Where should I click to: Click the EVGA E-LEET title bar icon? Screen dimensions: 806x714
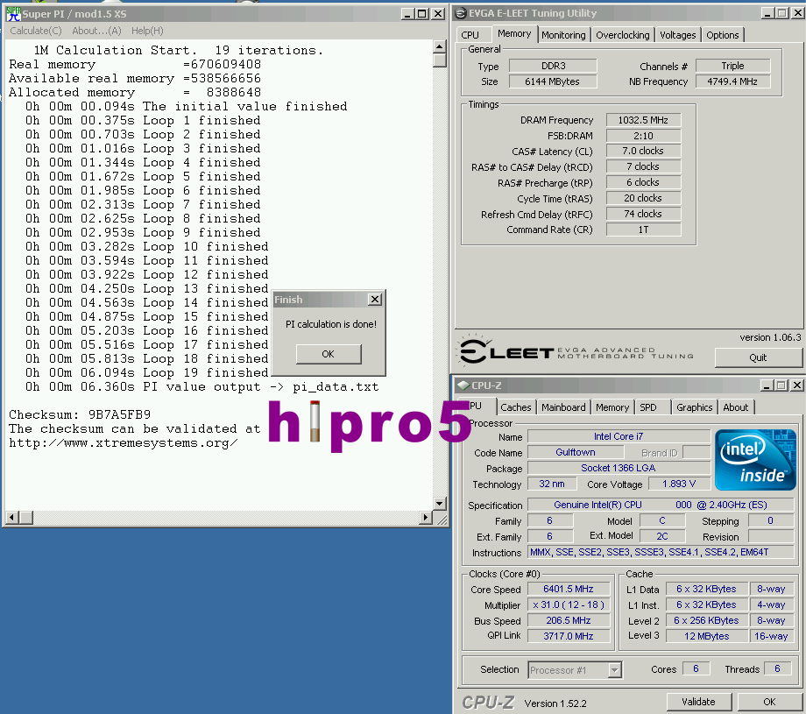point(461,13)
